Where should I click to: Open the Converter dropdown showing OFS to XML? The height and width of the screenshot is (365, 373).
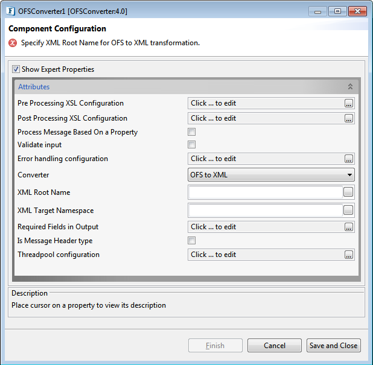coord(271,175)
